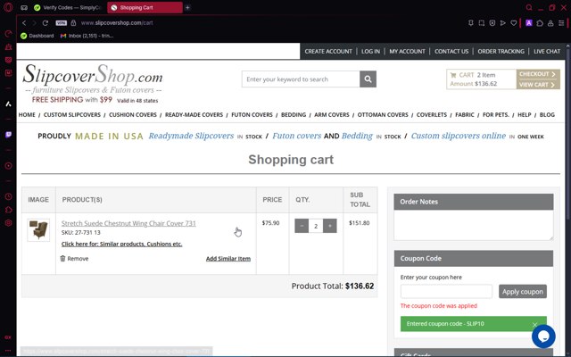
Task: Open the sidebar extensions cube icon
Action: tap(8, 210)
